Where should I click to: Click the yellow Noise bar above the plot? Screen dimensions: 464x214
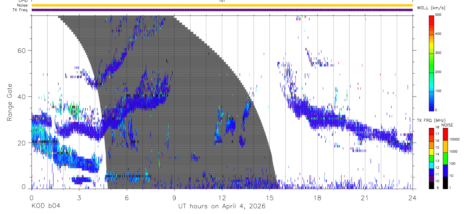(222, 5)
